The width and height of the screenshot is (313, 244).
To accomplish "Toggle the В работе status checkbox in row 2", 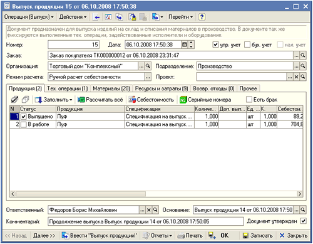I will tap(24, 125).
